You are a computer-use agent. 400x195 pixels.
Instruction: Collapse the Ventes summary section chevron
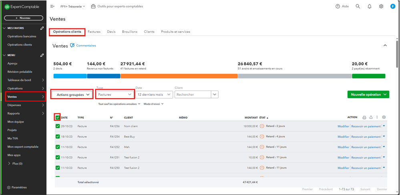click(x=385, y=45)
